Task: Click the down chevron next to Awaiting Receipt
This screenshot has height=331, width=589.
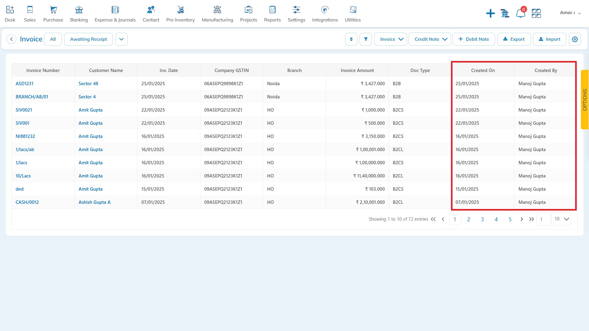Action: click(121, 39)
